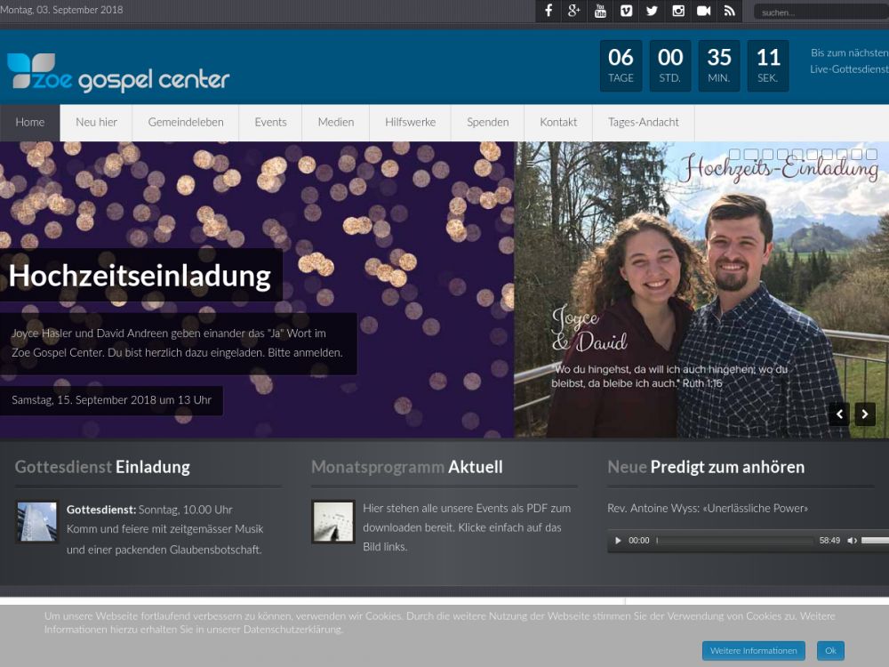
Task: Accept cookies with the Ok button
Action: [830, 651]
